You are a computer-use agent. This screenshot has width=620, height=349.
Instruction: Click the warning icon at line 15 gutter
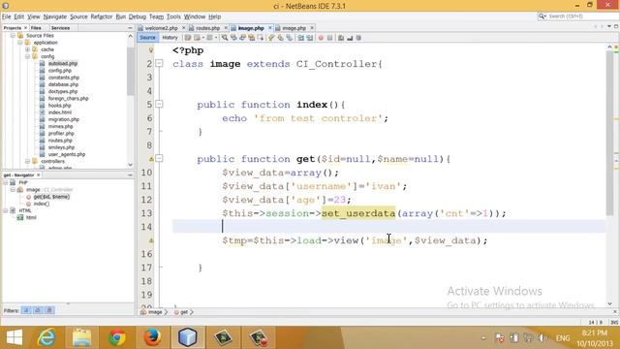tap(151, 240)
